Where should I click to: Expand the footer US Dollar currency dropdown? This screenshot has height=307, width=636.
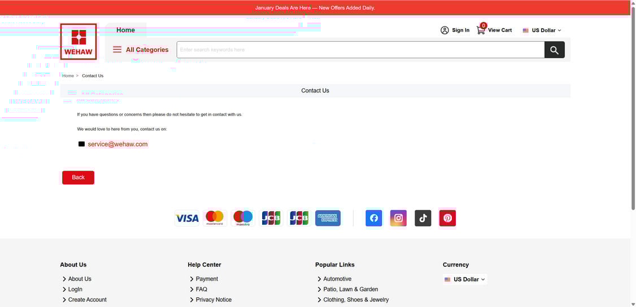point(465,279)
